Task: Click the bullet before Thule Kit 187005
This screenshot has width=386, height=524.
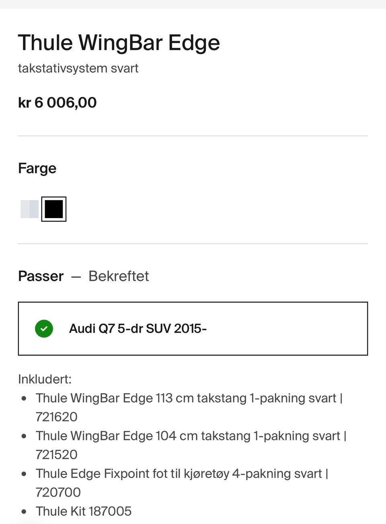Action: [x=24, y=512]
